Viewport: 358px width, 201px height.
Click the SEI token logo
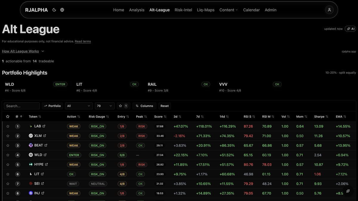coord(30,183)
